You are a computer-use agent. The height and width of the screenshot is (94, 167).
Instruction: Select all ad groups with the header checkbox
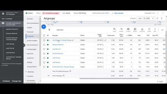coord(44,36)
